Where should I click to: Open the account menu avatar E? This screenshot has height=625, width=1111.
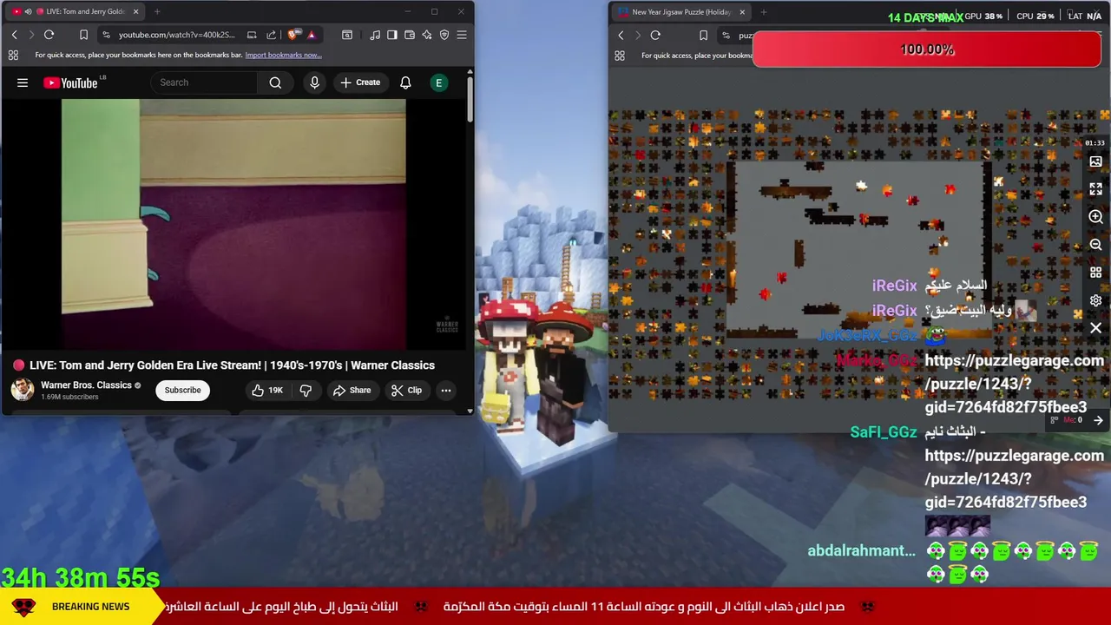pos(438,82)
